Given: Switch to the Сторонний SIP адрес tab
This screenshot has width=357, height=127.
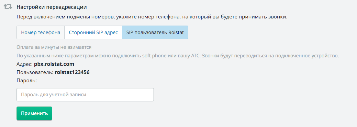Looking at the screenshot, I should (93, 32).
